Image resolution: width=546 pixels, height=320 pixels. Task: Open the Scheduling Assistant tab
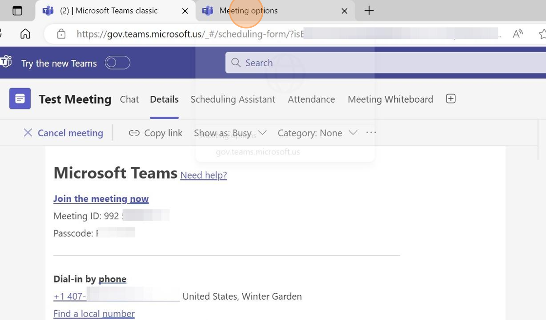(233, 99)
